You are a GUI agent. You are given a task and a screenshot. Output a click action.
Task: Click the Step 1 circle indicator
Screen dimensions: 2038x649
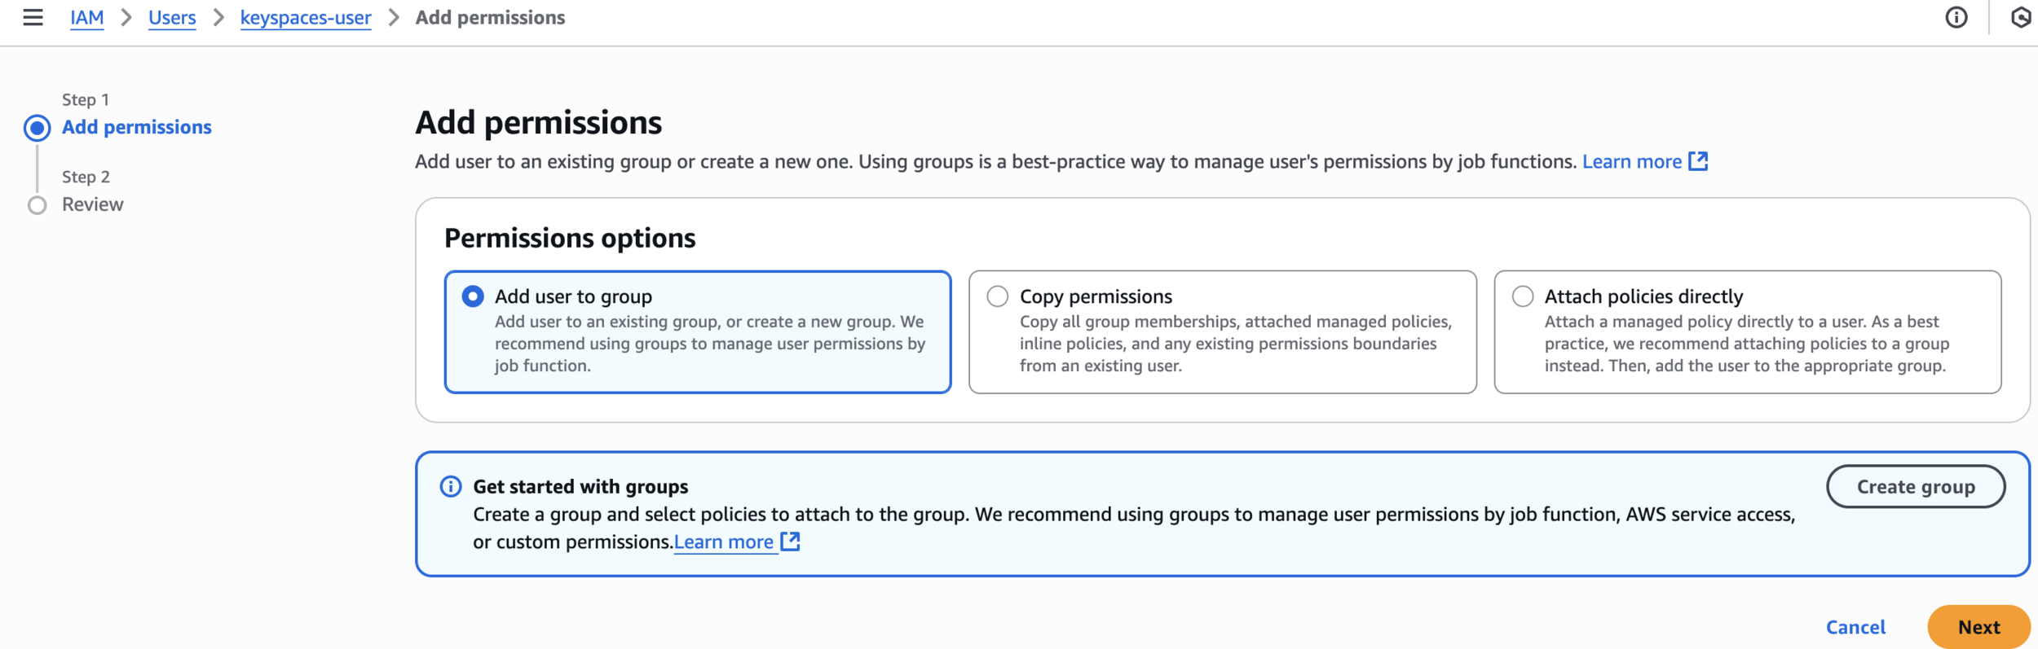37,128
